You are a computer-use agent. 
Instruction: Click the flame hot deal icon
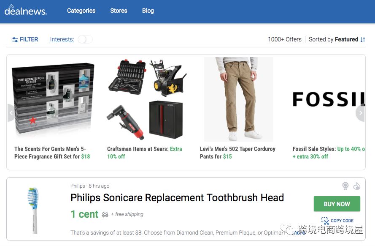tap(356, 186)
